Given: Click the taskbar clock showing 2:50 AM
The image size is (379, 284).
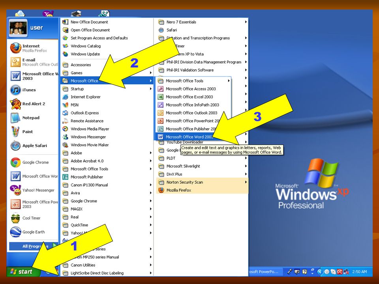Looking at the screenshot, I should coord(359,272).
